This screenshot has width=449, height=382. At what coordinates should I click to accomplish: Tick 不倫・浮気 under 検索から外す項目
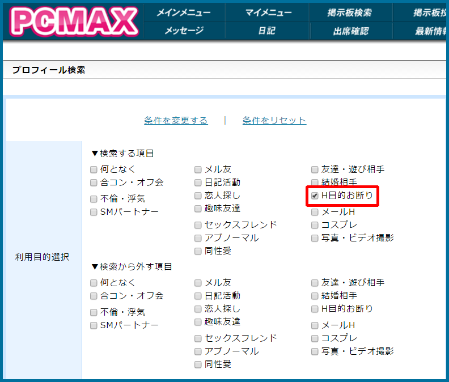(x=94, y=312)
